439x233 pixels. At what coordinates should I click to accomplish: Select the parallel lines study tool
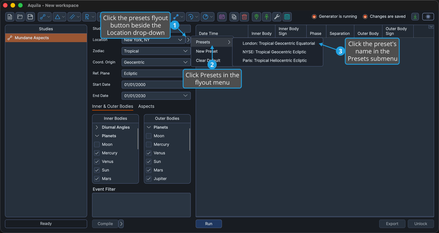coord(72,17)
